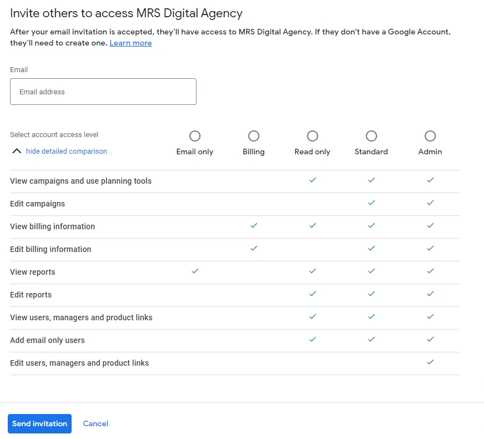The height and width of the screenshot is (439, 484).
Task: Select the Billing access level
Action: tap(254, 135)
